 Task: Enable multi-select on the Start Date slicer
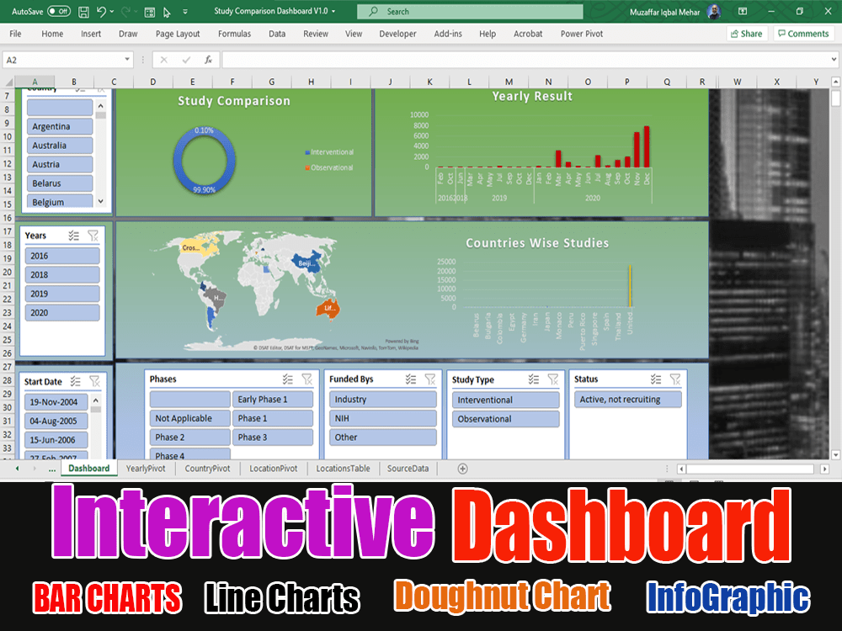tap(75, 381)
